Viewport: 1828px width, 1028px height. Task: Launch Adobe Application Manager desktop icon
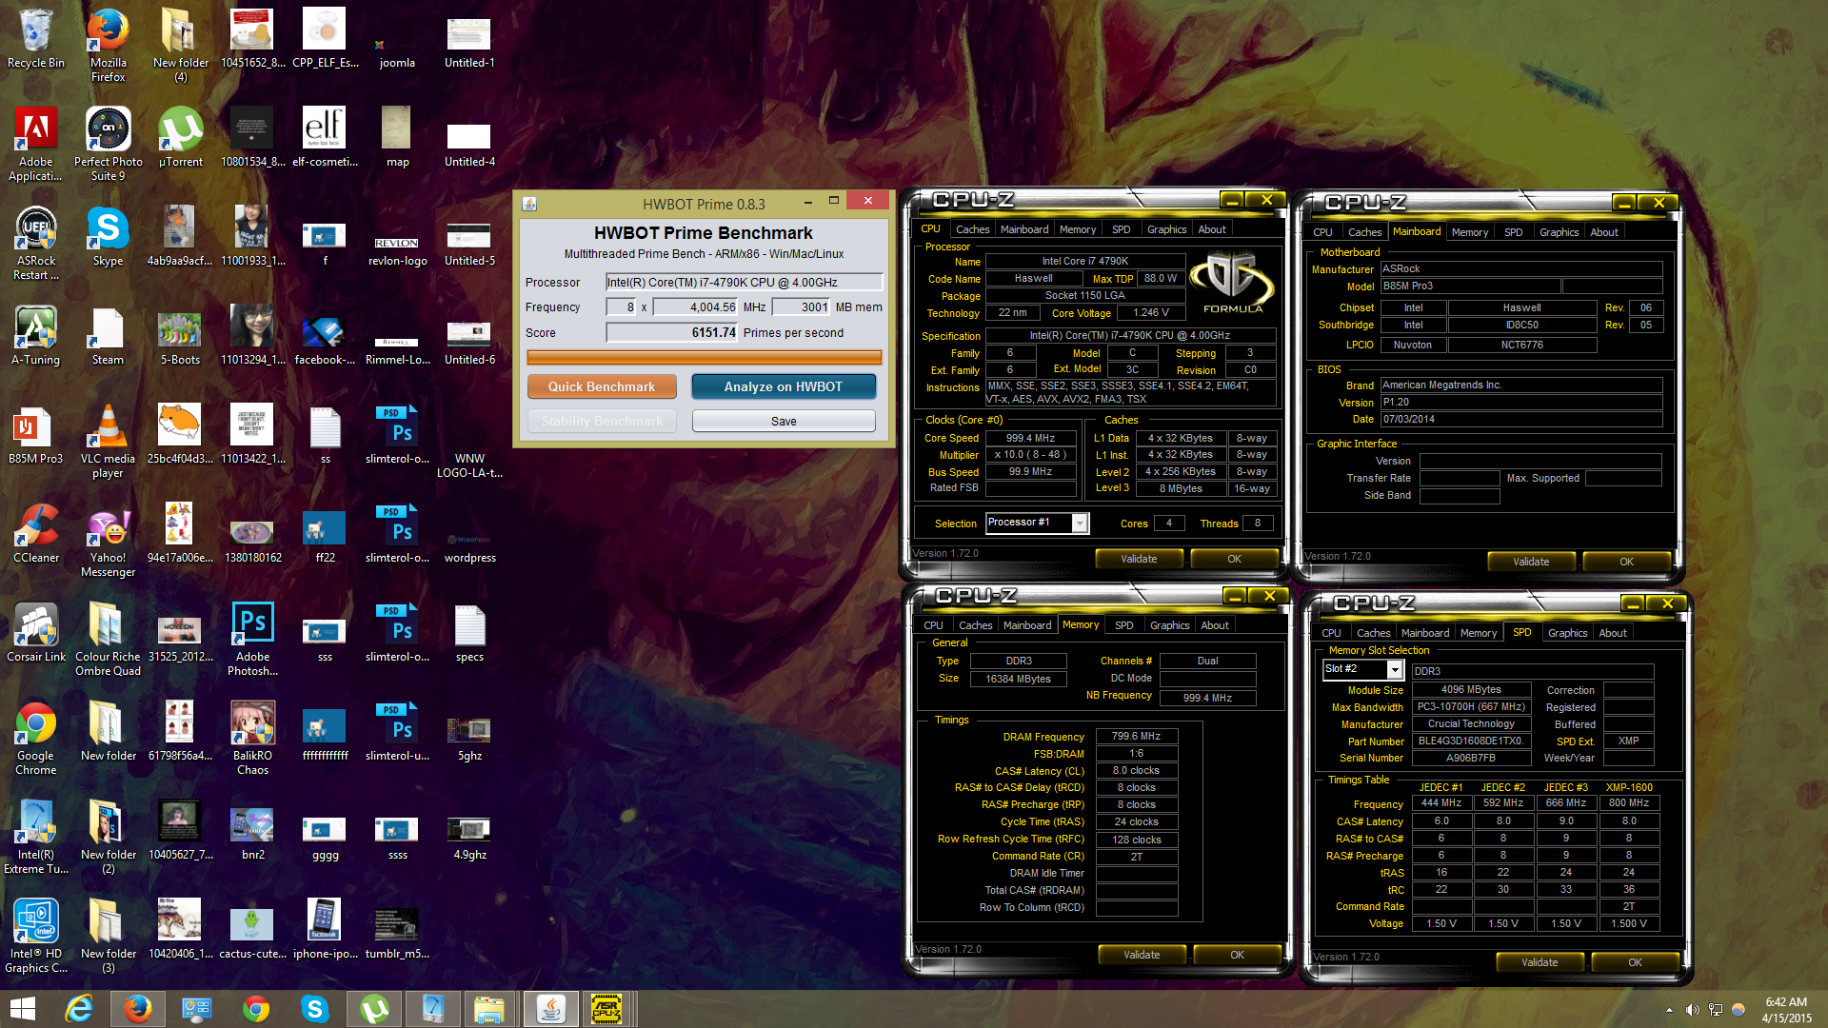click(36, 143)
